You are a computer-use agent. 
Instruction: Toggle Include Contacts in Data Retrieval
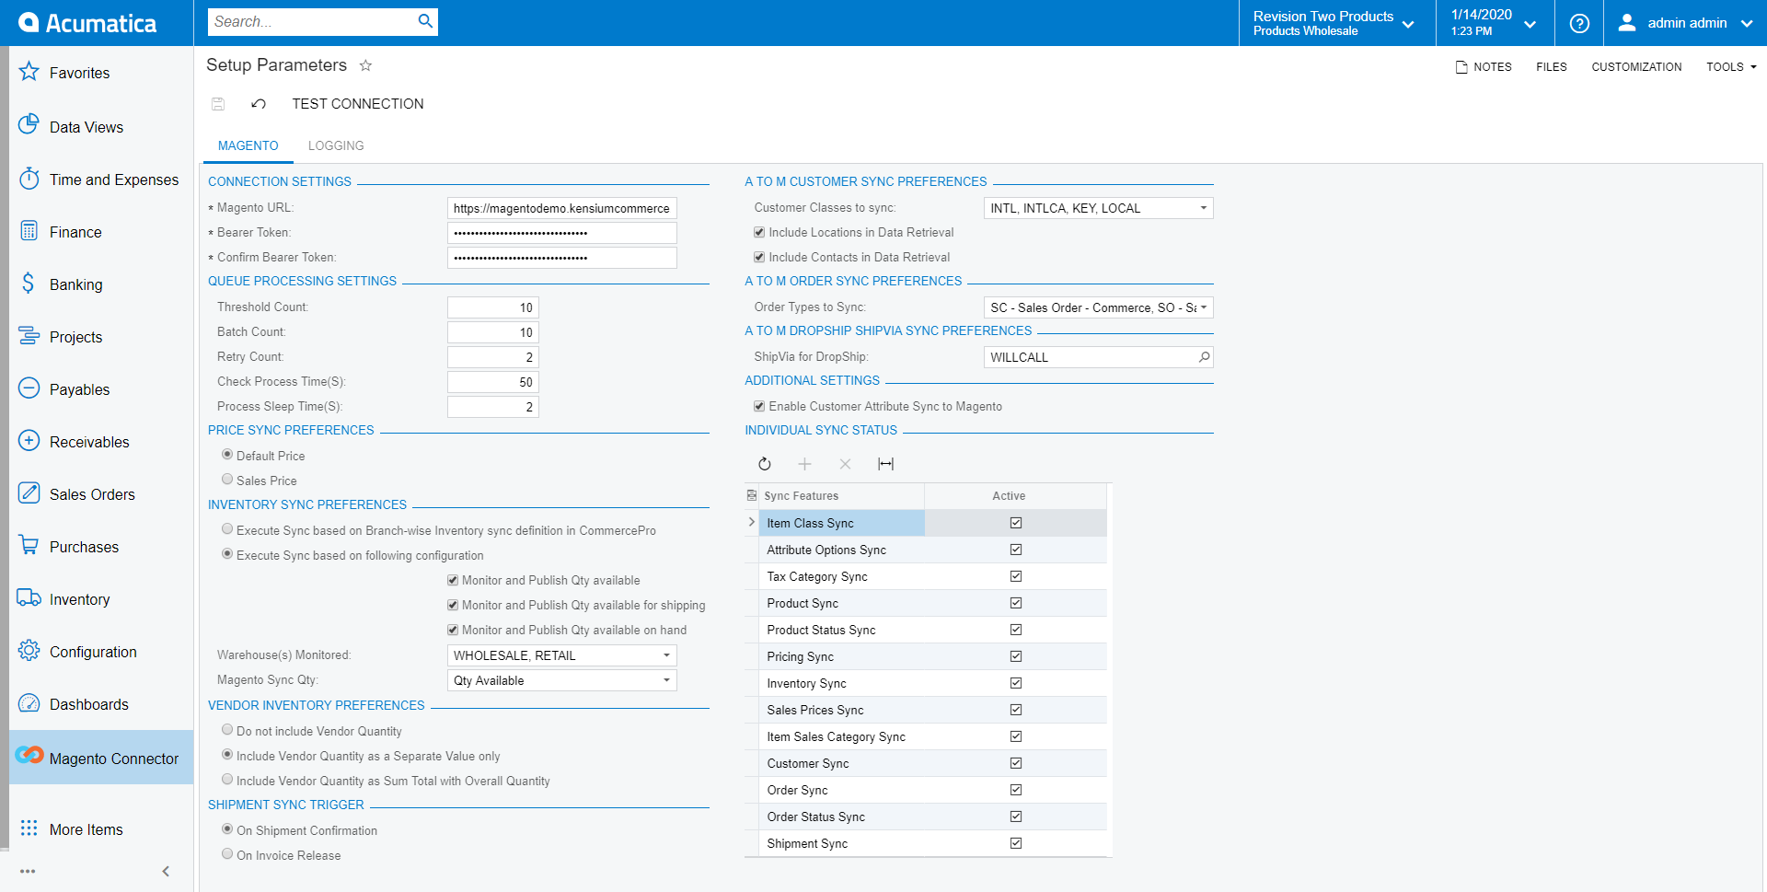pos(759,257)
